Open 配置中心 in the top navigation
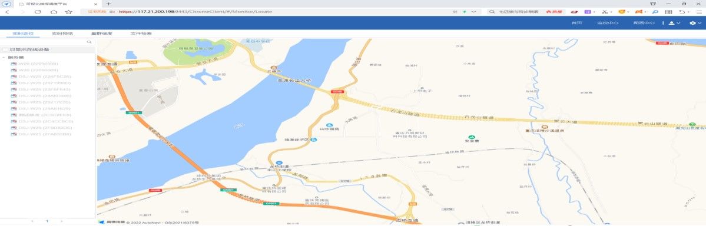This screenshot has width=706, height=226. point(644,23)
